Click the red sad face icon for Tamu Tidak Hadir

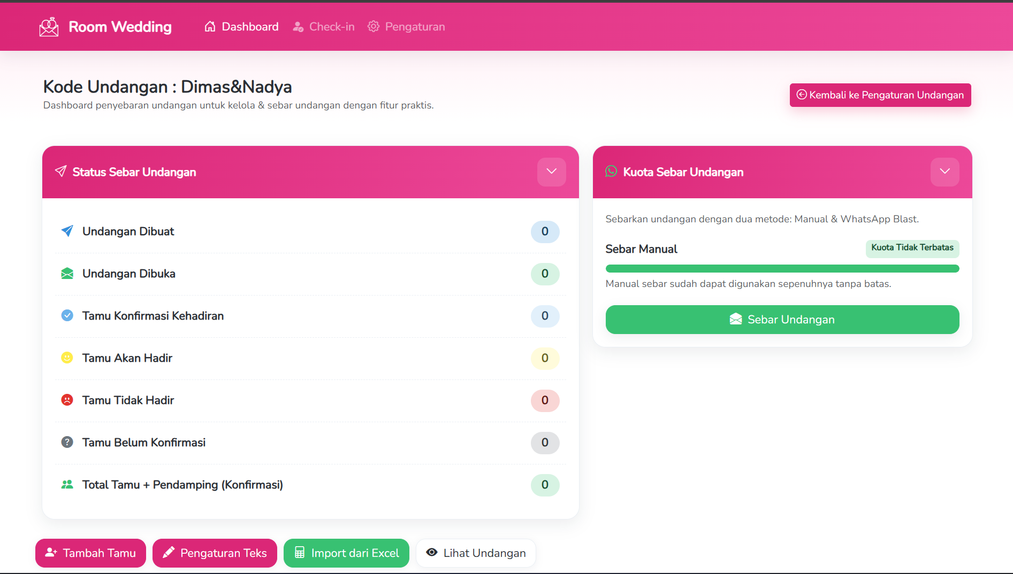pos(67,400)
